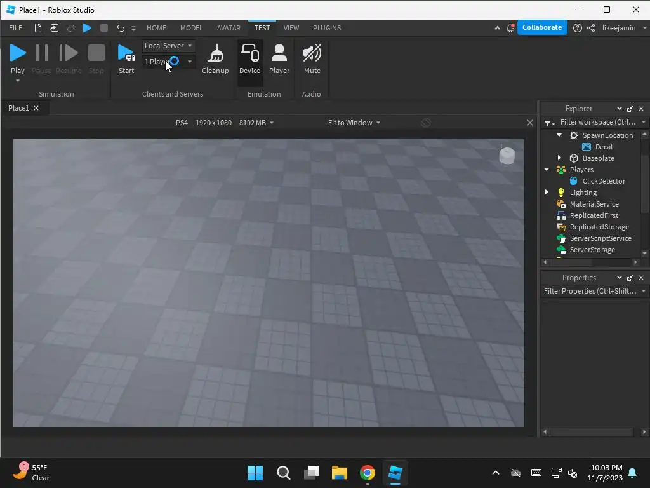Image resolution: width=650 pixels, height=488 pixels.
Task: Switch to the MODEL ribbon tab
Action: pos(191,28)
